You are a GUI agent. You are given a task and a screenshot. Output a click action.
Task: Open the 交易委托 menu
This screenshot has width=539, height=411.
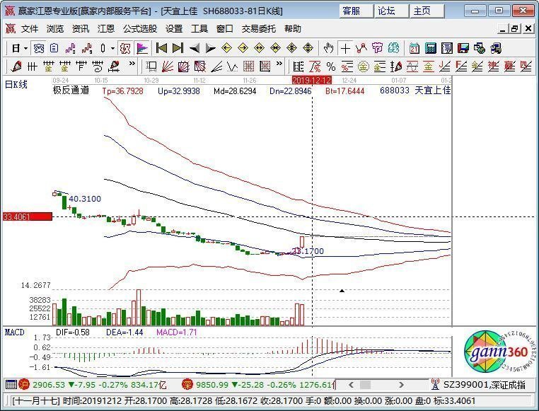point(258,29)
